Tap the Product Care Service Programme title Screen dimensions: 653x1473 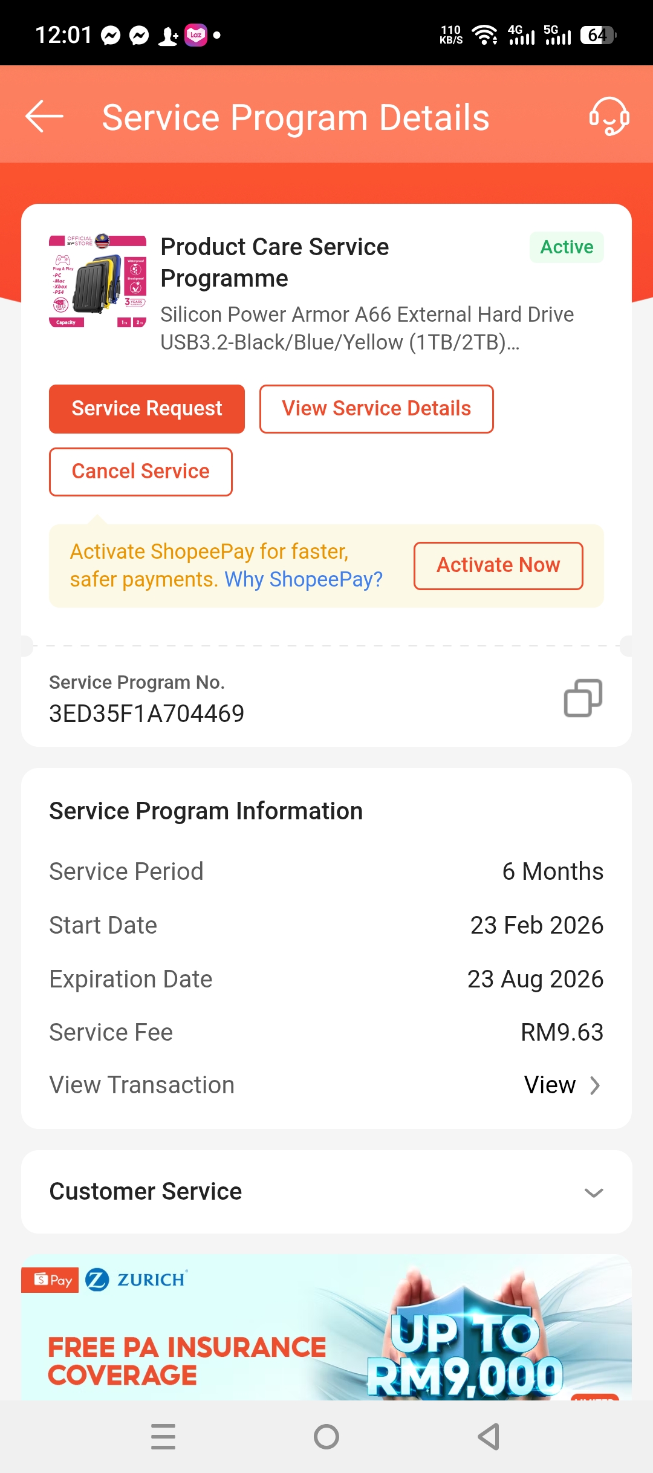275,262
